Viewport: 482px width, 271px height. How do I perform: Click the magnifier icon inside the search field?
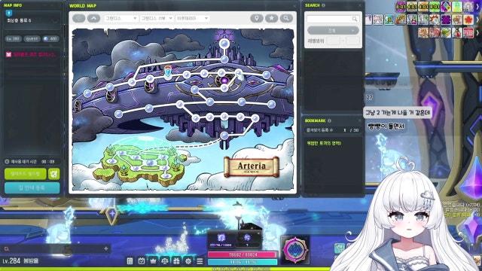tap(355, 19)
